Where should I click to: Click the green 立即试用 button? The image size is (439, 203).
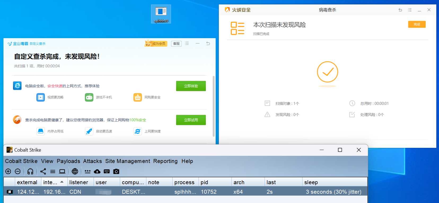pos(191,120)
